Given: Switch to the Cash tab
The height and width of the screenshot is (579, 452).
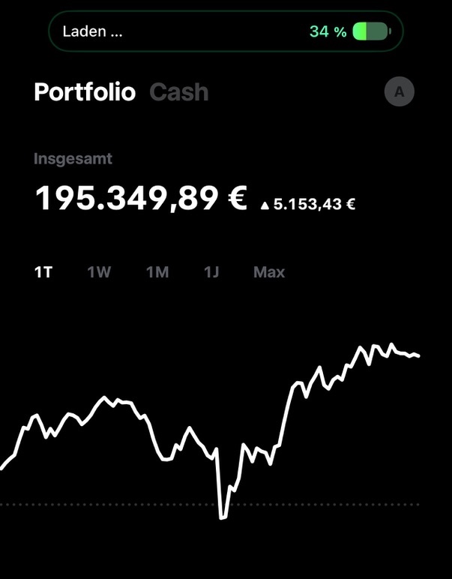Looking at the screenshot, I should tap(179, 92).
